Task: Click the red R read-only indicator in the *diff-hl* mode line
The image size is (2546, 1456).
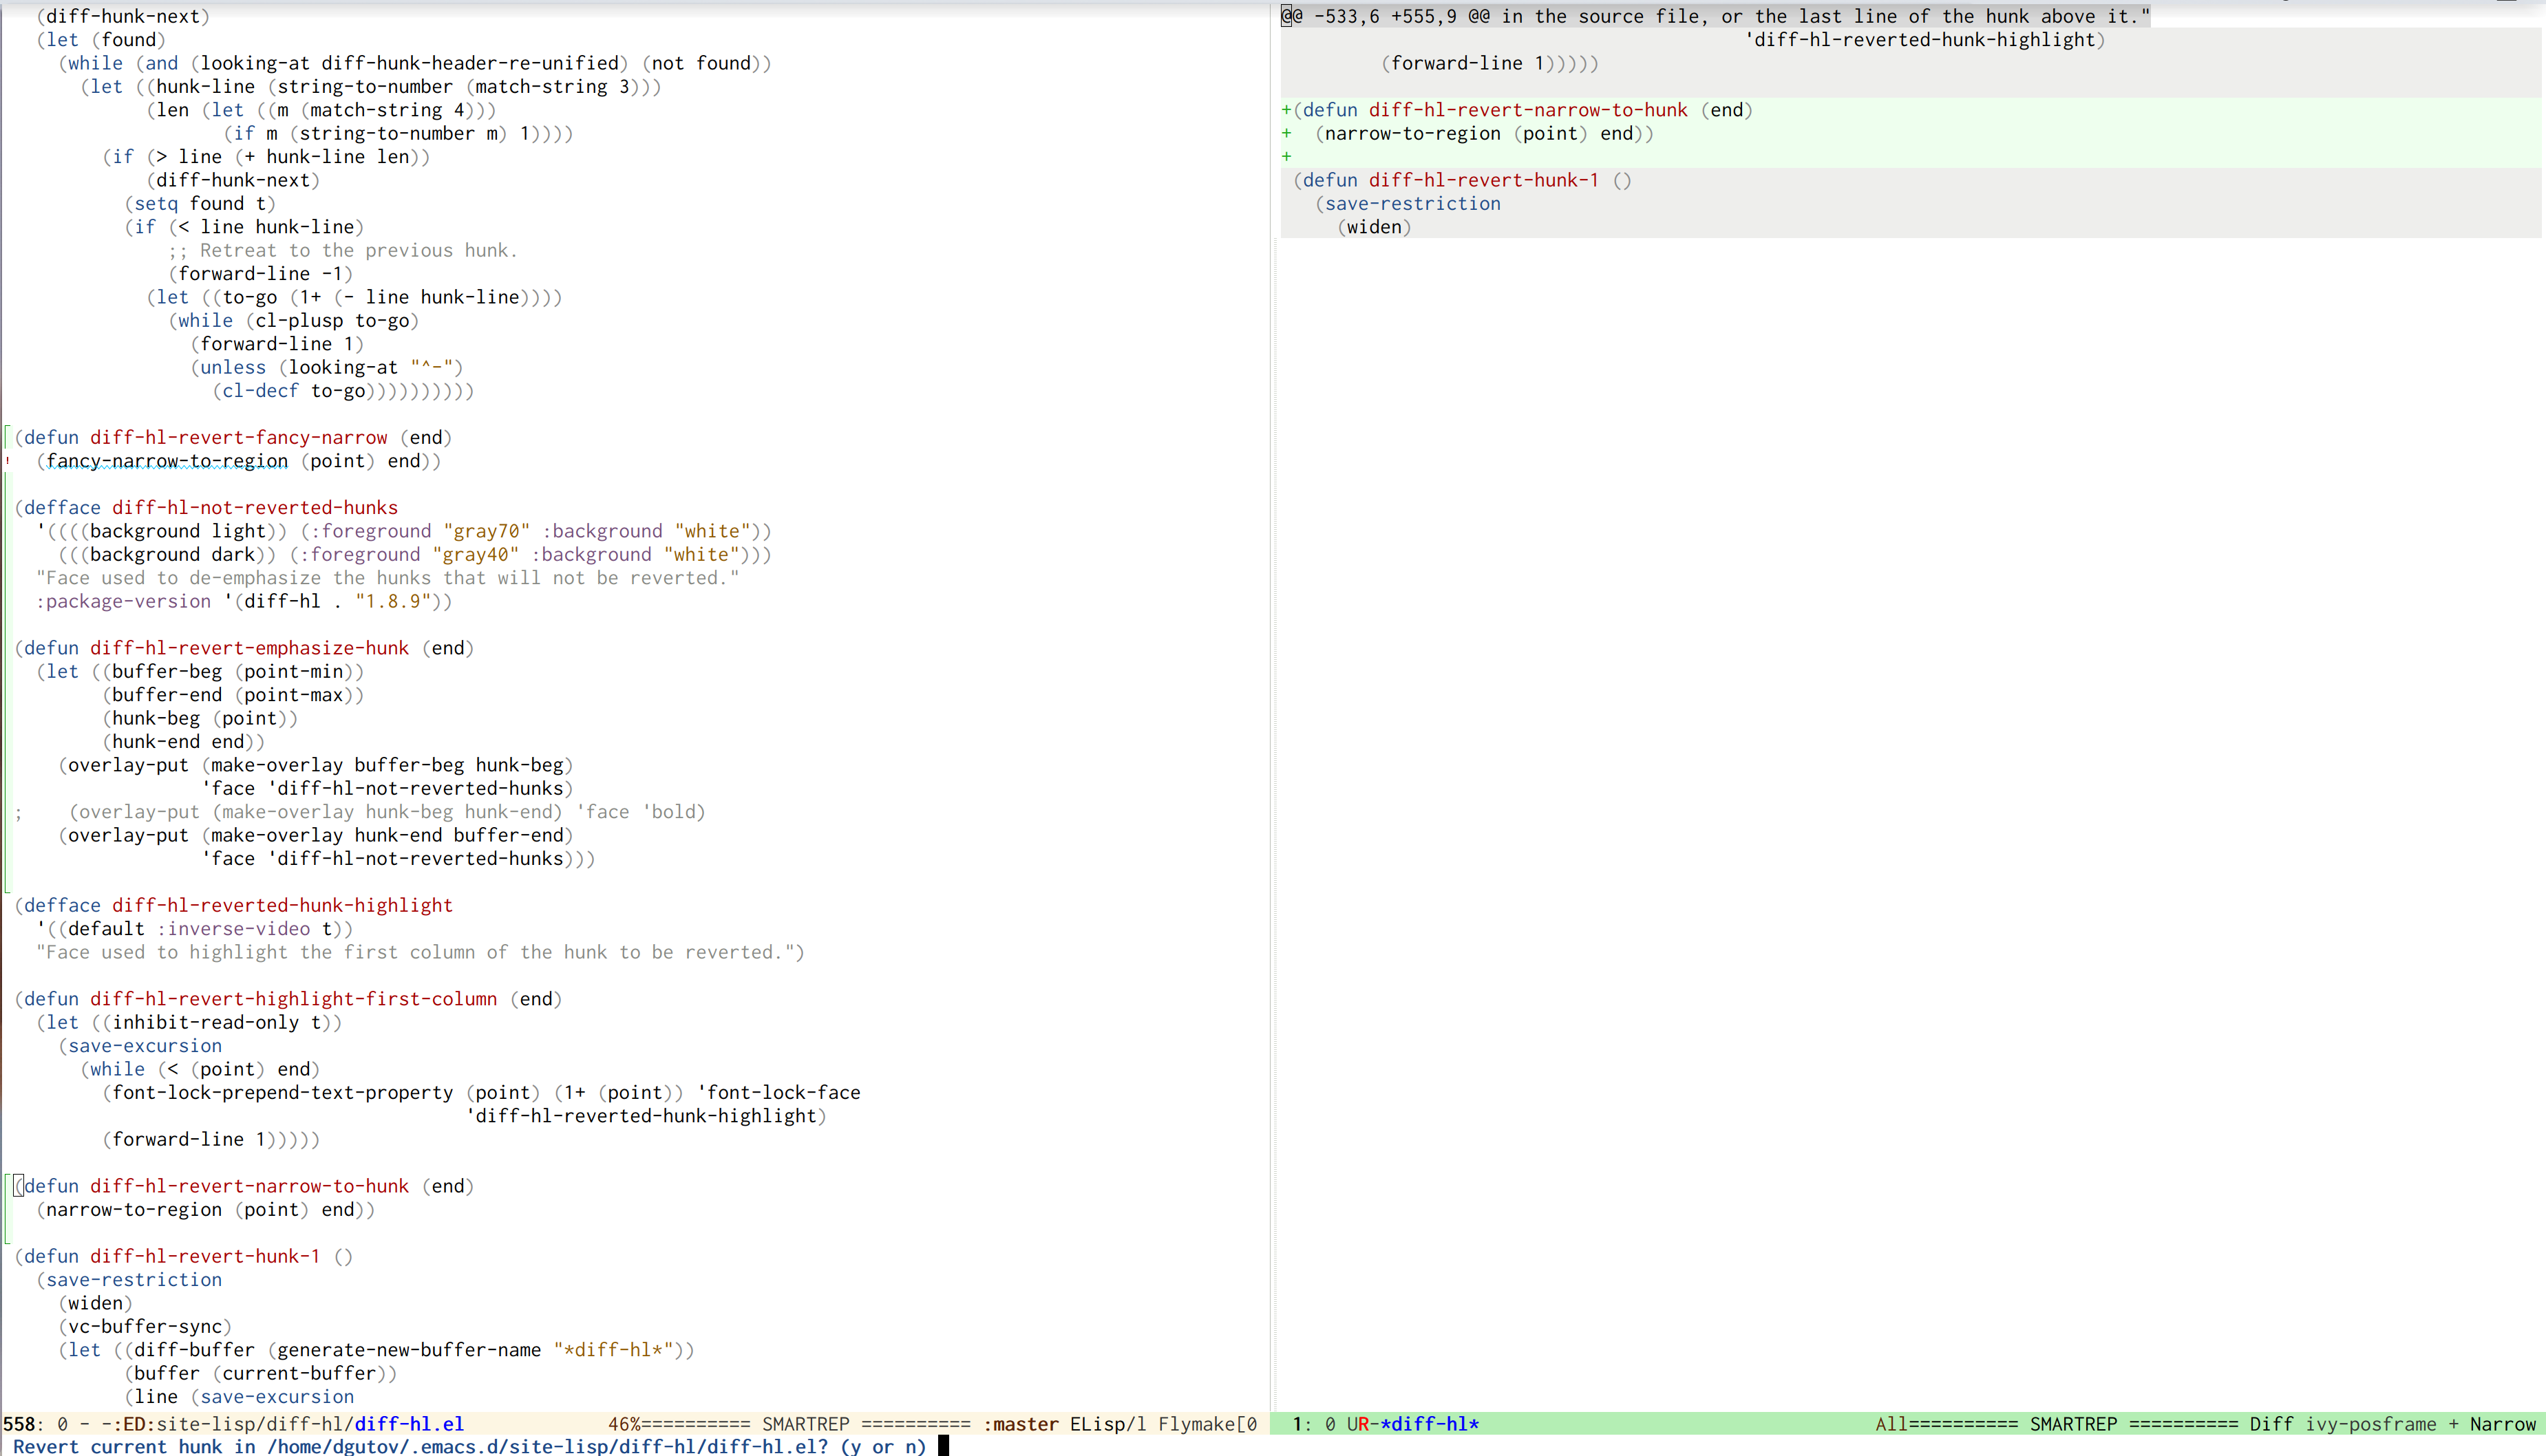Action: click(x=1363, y=1424)
